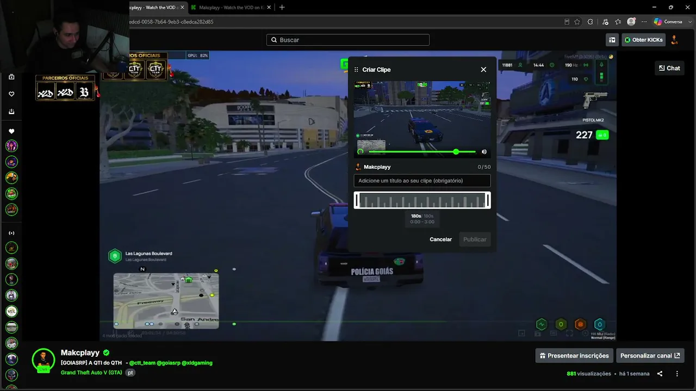696x391 pixels.
Task: Click the pt language tag
Action: pos(130,373)
